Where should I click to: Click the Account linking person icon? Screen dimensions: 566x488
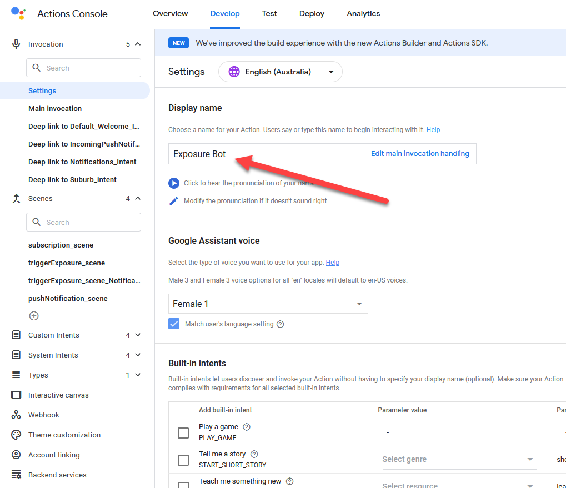[x=17, y=455]
